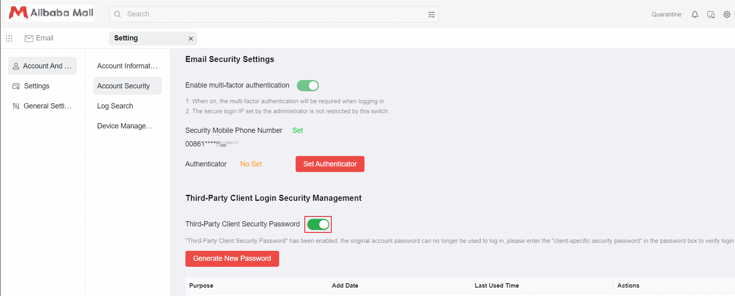This screenshot has width=735, height=296.
Task: Open the search filter options icon
Action: pyautogui.click(x=431, y=14)
